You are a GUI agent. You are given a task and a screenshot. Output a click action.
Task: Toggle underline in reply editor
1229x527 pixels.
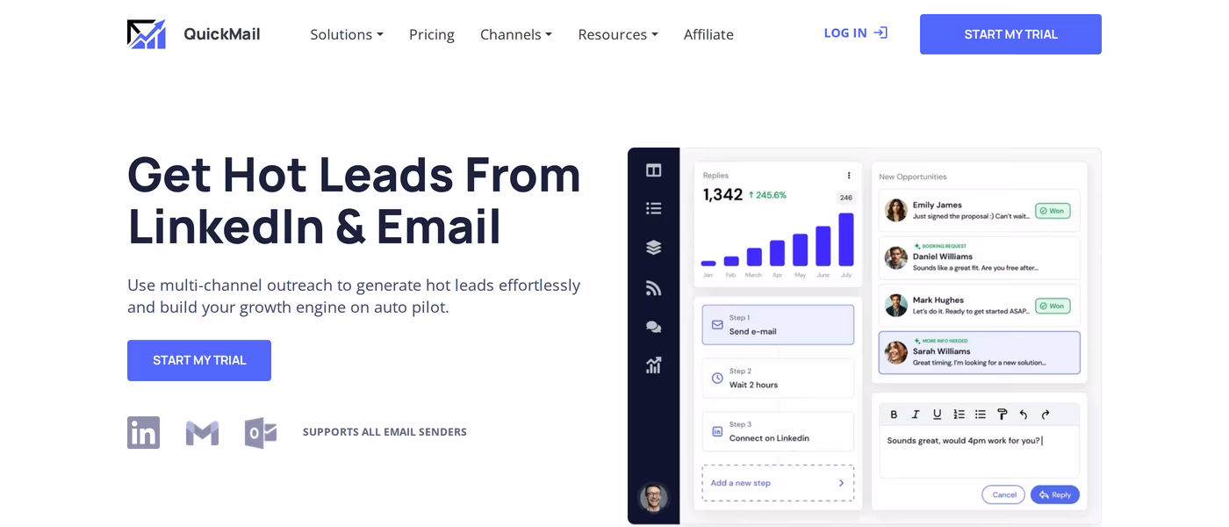[x=937, y=415]
